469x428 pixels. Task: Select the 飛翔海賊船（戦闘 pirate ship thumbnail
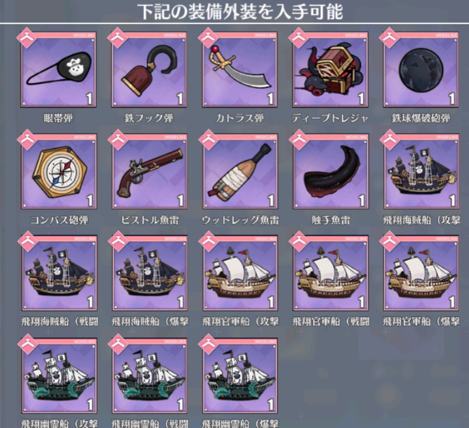59,273
